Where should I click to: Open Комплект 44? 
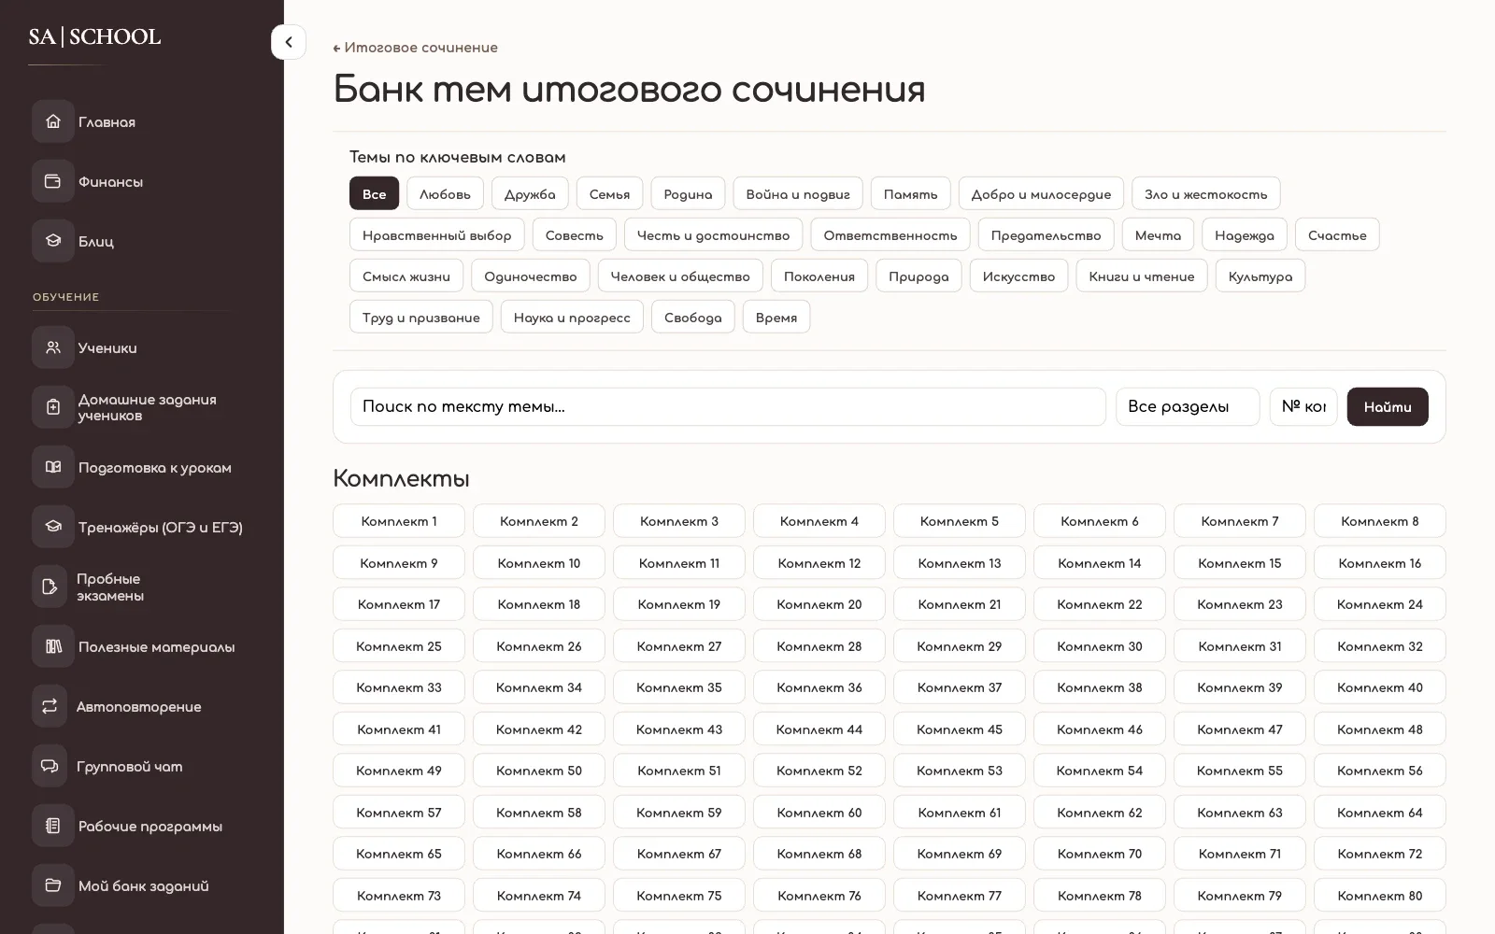point(819,729)
